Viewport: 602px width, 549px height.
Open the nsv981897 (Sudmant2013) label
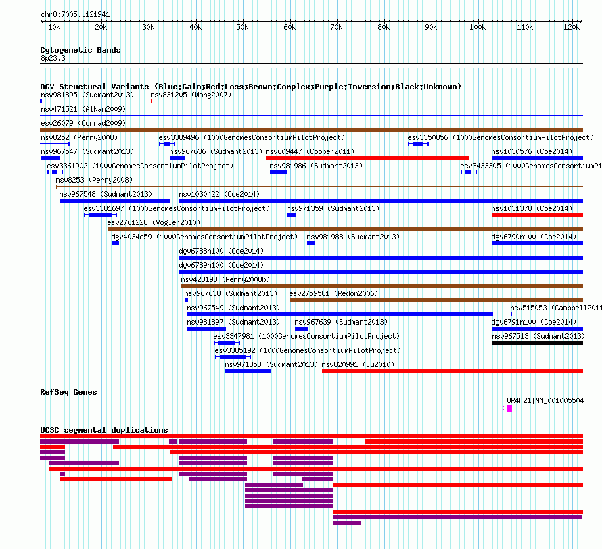click(233, 322)
